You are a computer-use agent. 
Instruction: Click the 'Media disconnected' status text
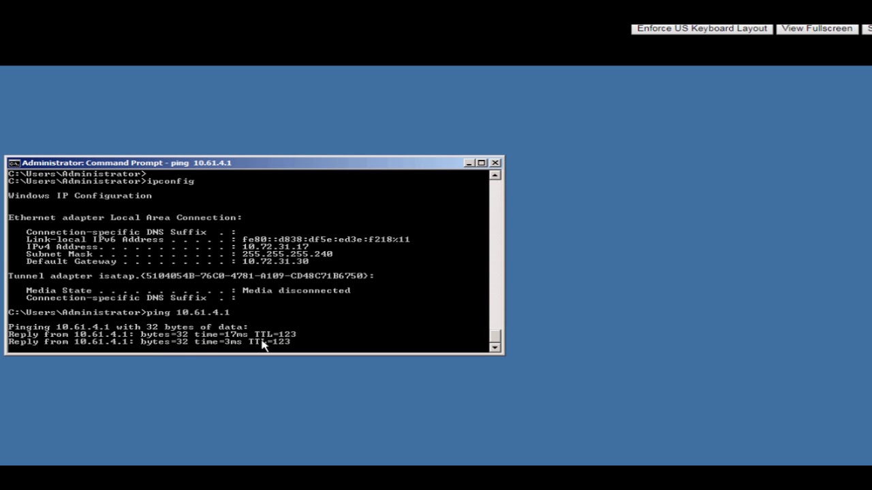[296, 291]
